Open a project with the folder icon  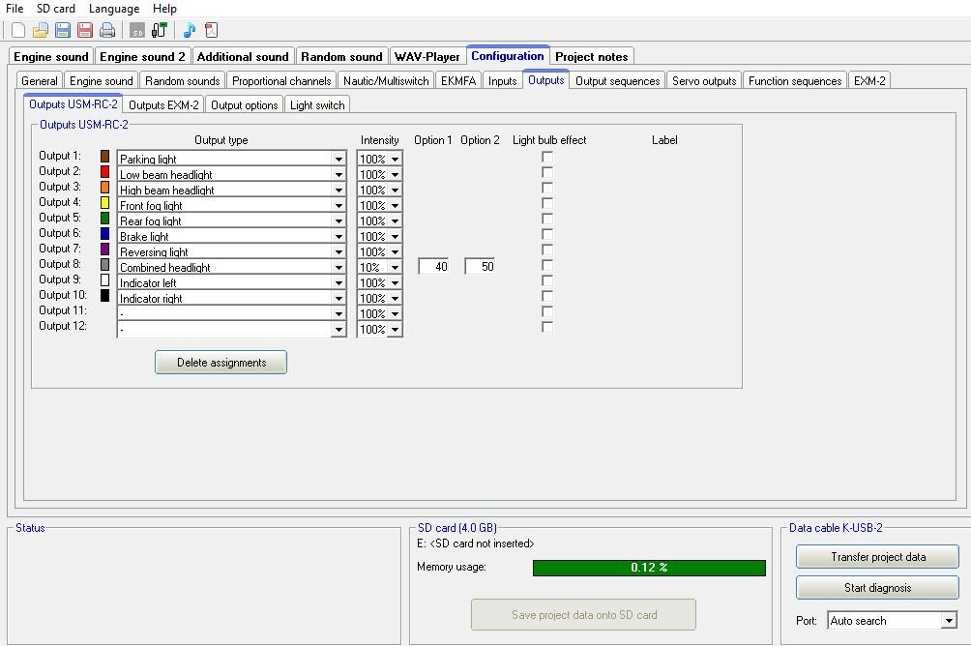tap(41, 30)
